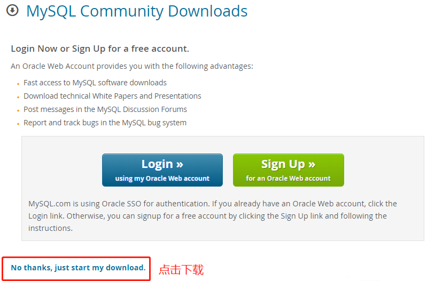
Task: Click the orange bullet beside Fast access
Action: [18, 84]
